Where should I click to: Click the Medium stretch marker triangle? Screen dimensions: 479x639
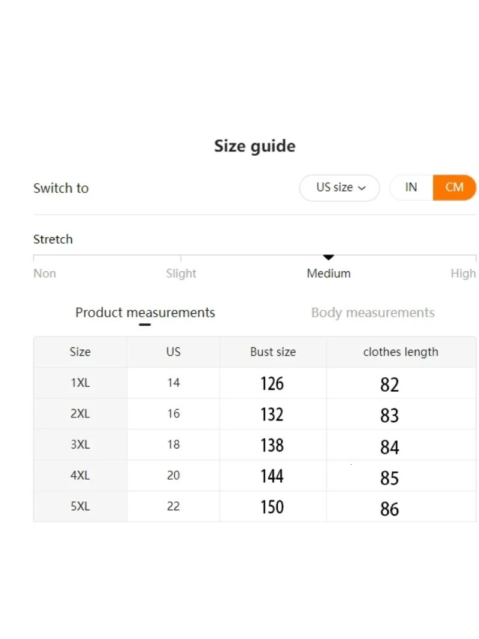click(x=328, y=258)
